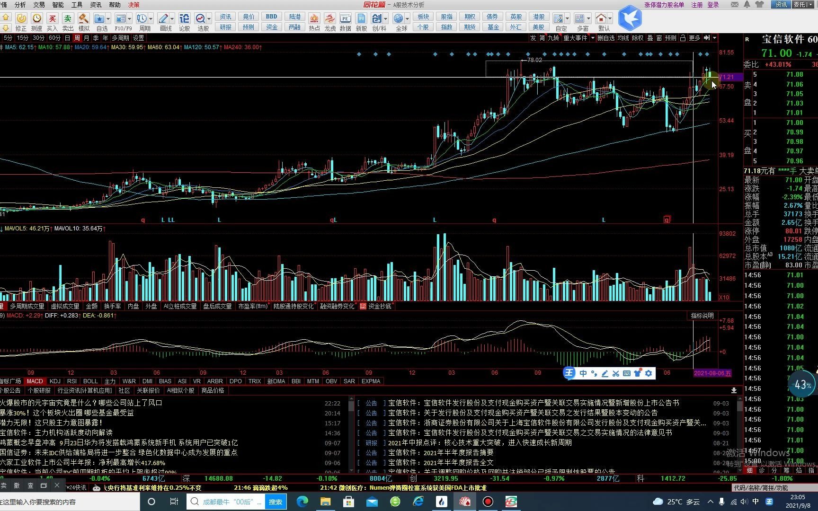818x511 pixels.
Task: Open the 分析 menu
Action: (x=20, y=4)
